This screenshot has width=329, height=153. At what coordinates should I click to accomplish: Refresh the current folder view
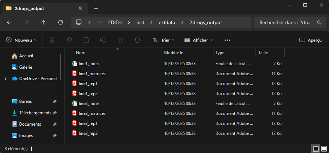coord(60,22)
